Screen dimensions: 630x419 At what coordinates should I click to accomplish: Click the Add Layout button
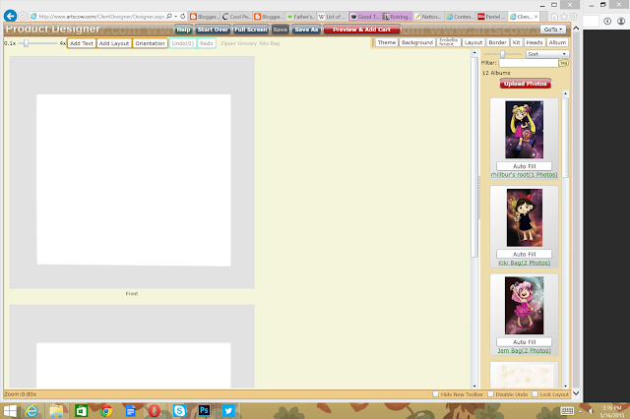114,43
